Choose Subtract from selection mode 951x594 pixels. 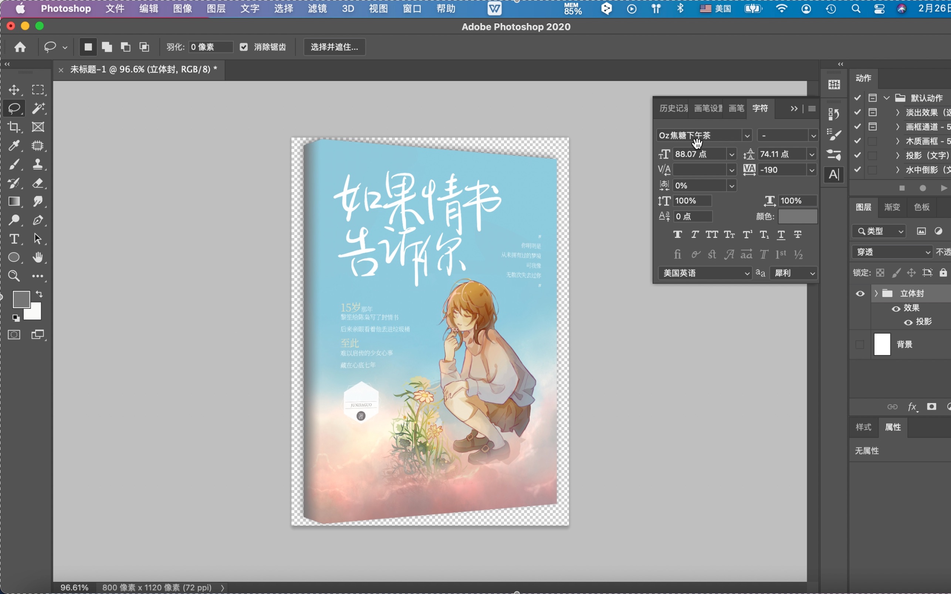coord(126,47)
